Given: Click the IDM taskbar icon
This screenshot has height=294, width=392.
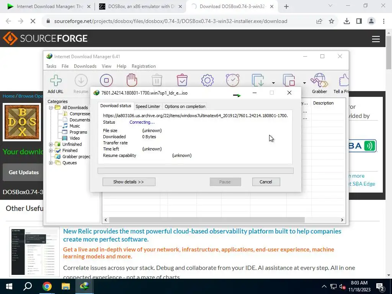Looking at the screenshot, I should coord(84,286).
